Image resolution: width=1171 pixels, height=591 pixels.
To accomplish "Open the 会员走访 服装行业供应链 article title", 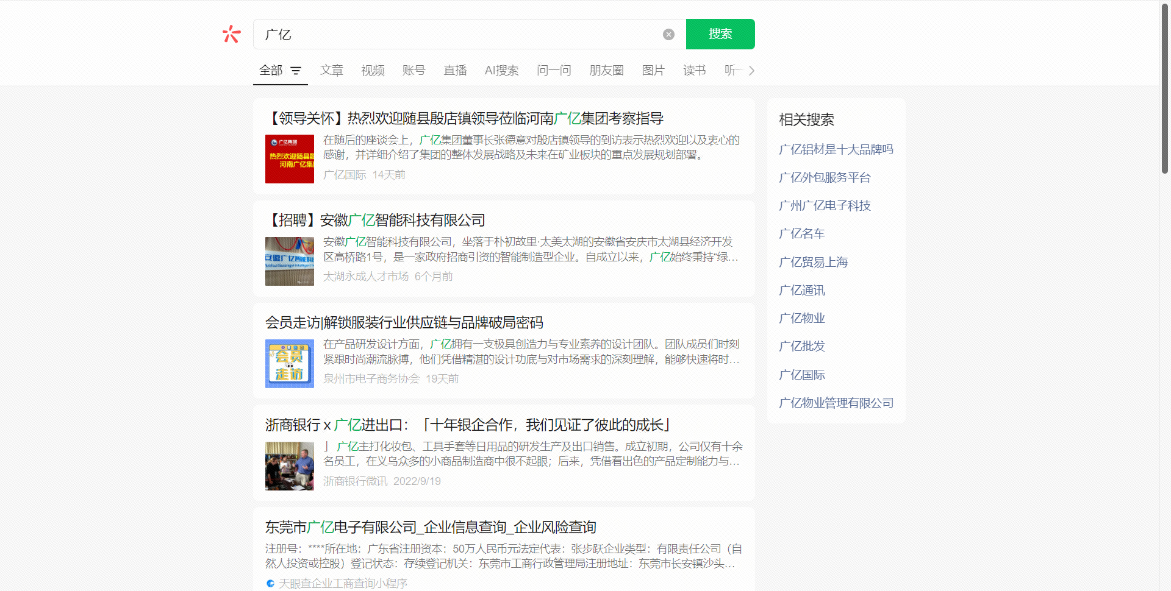I will point(404,322).
